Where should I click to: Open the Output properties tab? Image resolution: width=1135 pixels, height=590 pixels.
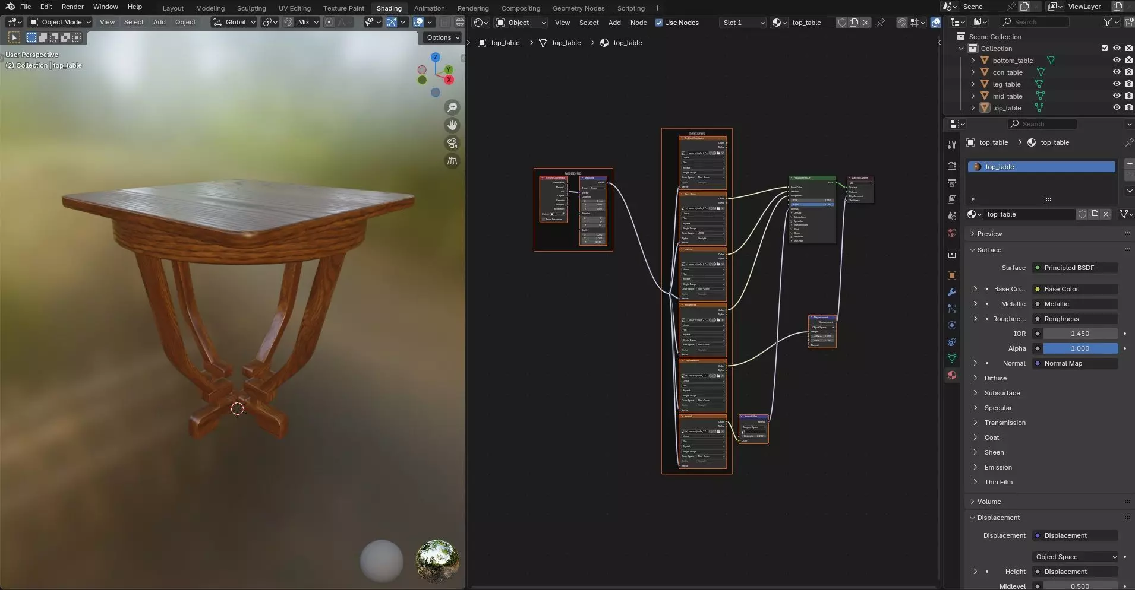952,182
